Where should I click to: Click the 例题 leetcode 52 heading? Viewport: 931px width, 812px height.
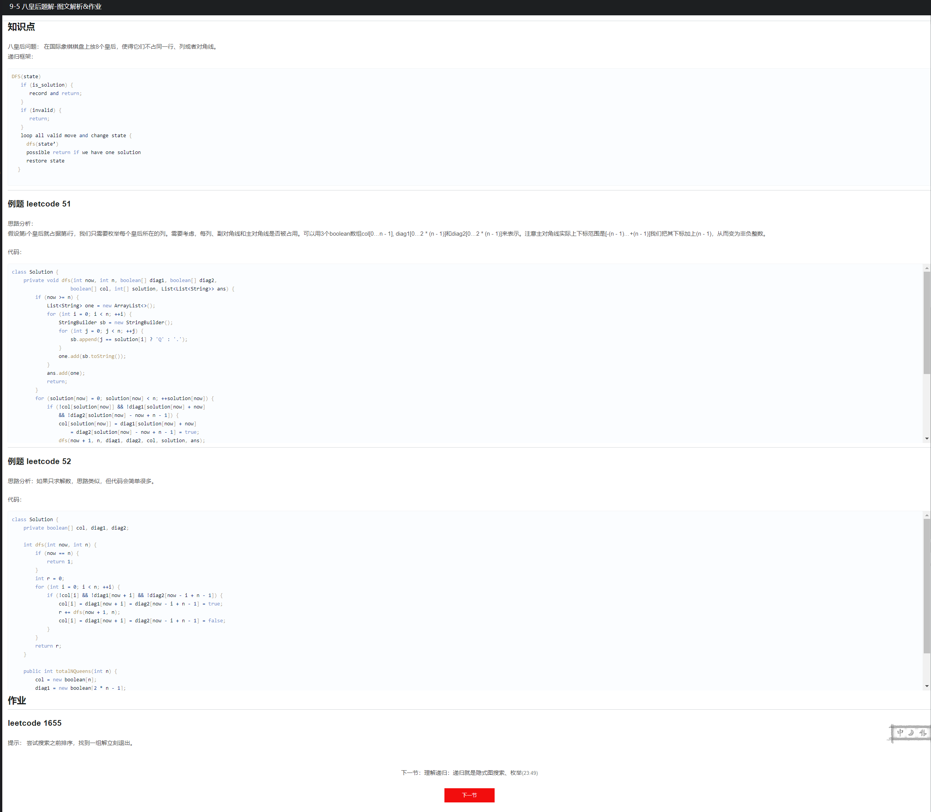[x=39, y=461]
